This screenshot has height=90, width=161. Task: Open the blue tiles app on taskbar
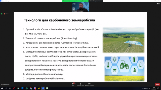click(22, 88)
